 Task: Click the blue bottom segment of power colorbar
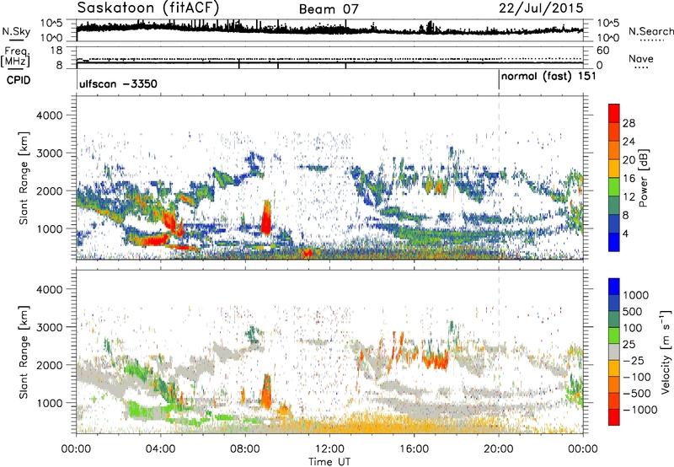[x=614, y=242]
